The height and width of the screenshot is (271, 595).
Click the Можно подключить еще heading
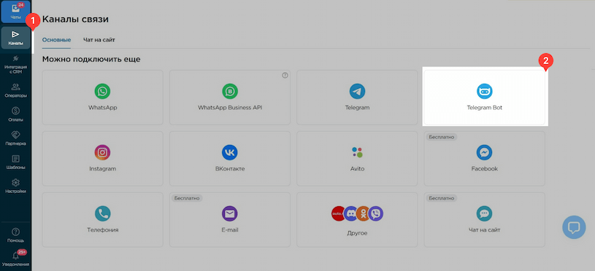(91, 60)
